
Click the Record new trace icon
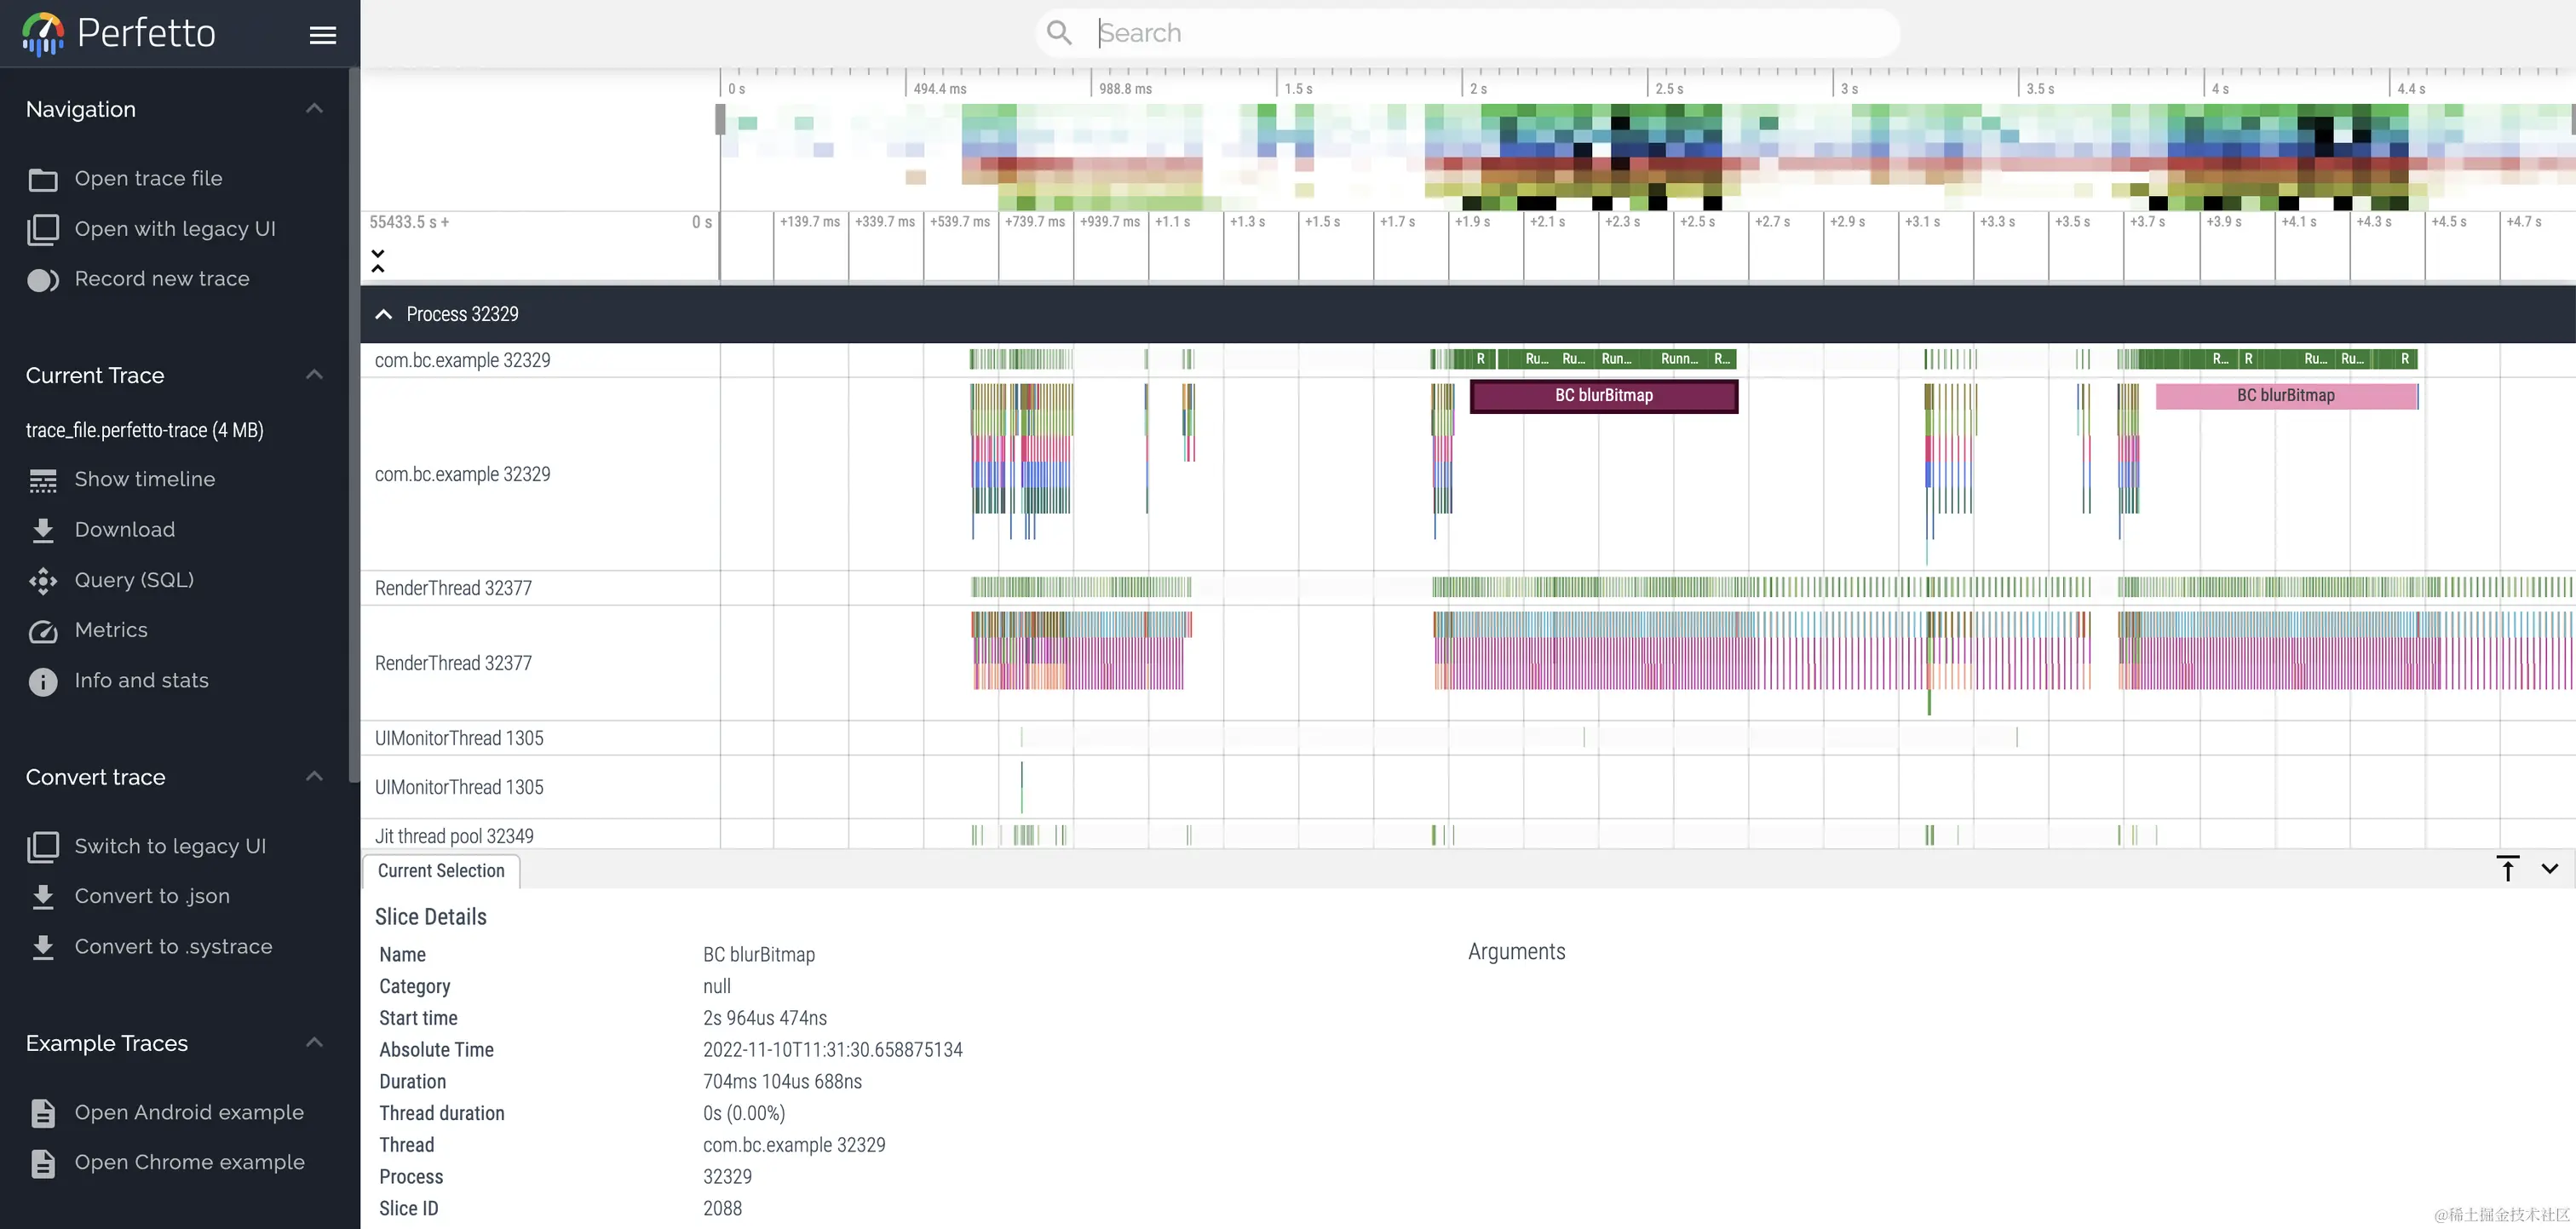tap(42, 280)
